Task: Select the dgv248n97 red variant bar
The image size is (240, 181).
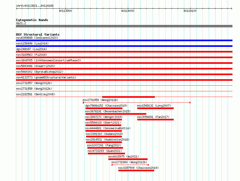Action: coord(124,52)
